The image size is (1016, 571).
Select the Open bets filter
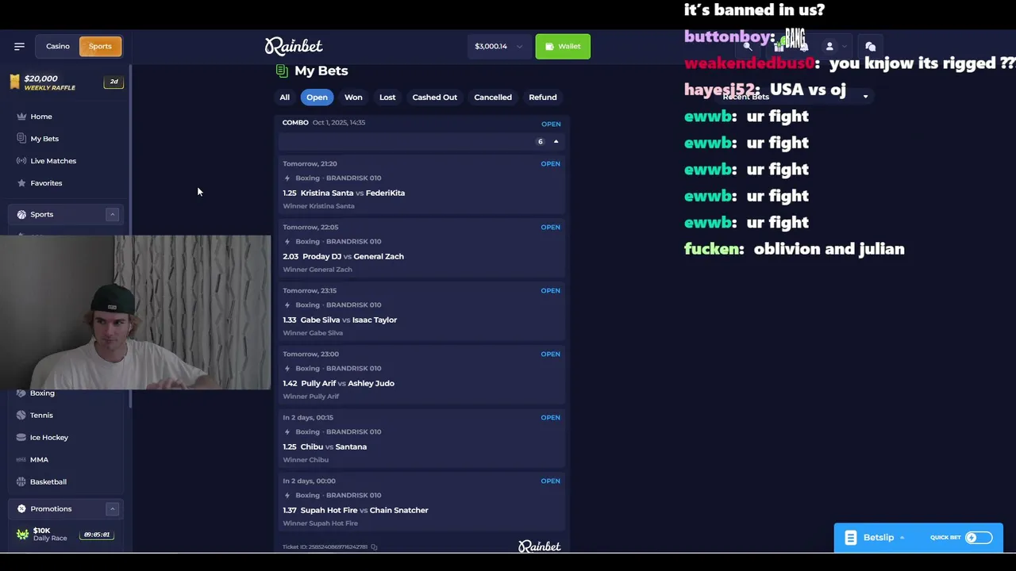pyautogui.click(x=317, y=98)
